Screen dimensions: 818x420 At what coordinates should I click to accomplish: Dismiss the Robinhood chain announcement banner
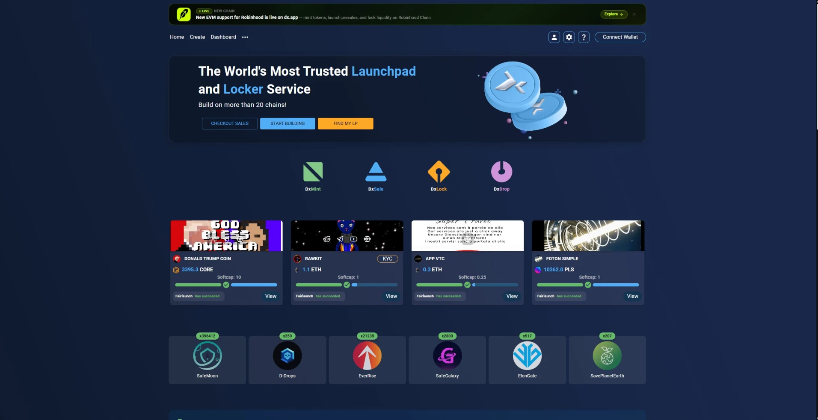tap(634, 15)
